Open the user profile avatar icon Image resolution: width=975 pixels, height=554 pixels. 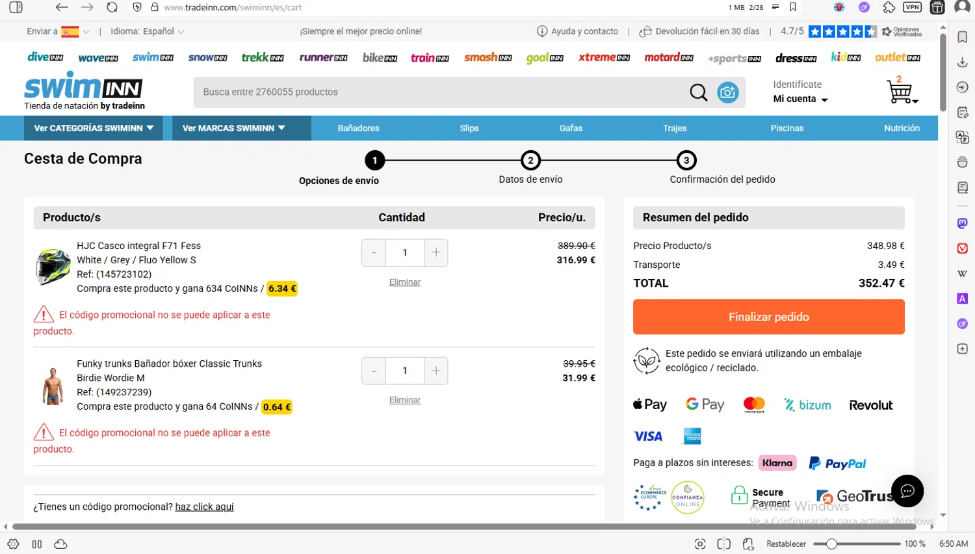pos(962,7)
